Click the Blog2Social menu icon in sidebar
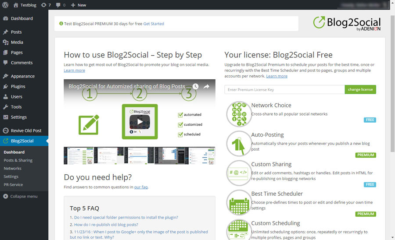The height and width of the screenshot is (240, 395). (x=6, y=141)
